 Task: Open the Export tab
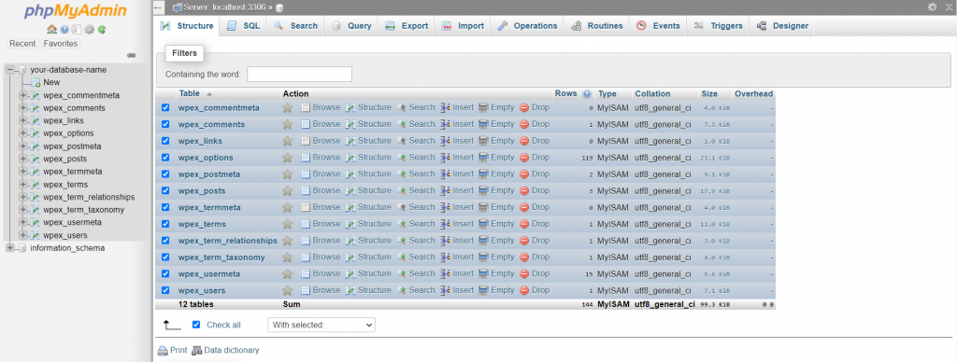point(407,26)
